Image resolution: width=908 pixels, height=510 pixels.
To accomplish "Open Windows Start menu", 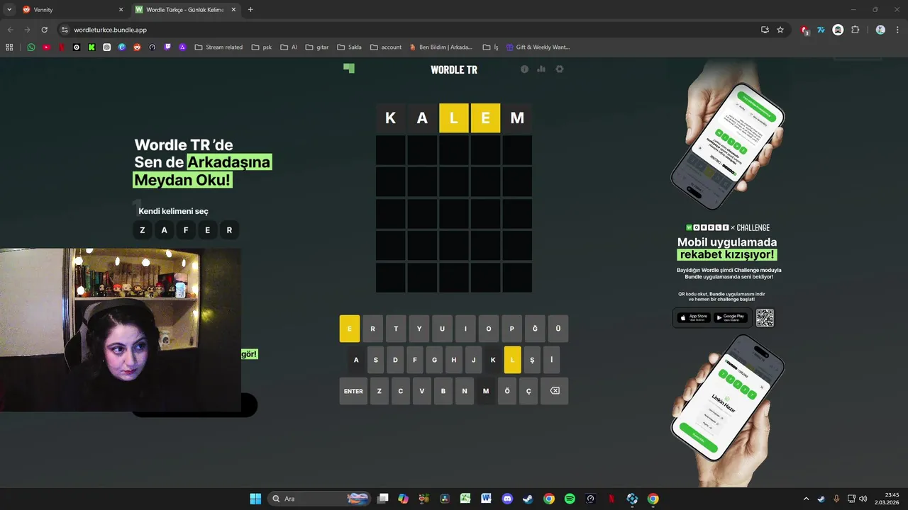I will 255,499.
